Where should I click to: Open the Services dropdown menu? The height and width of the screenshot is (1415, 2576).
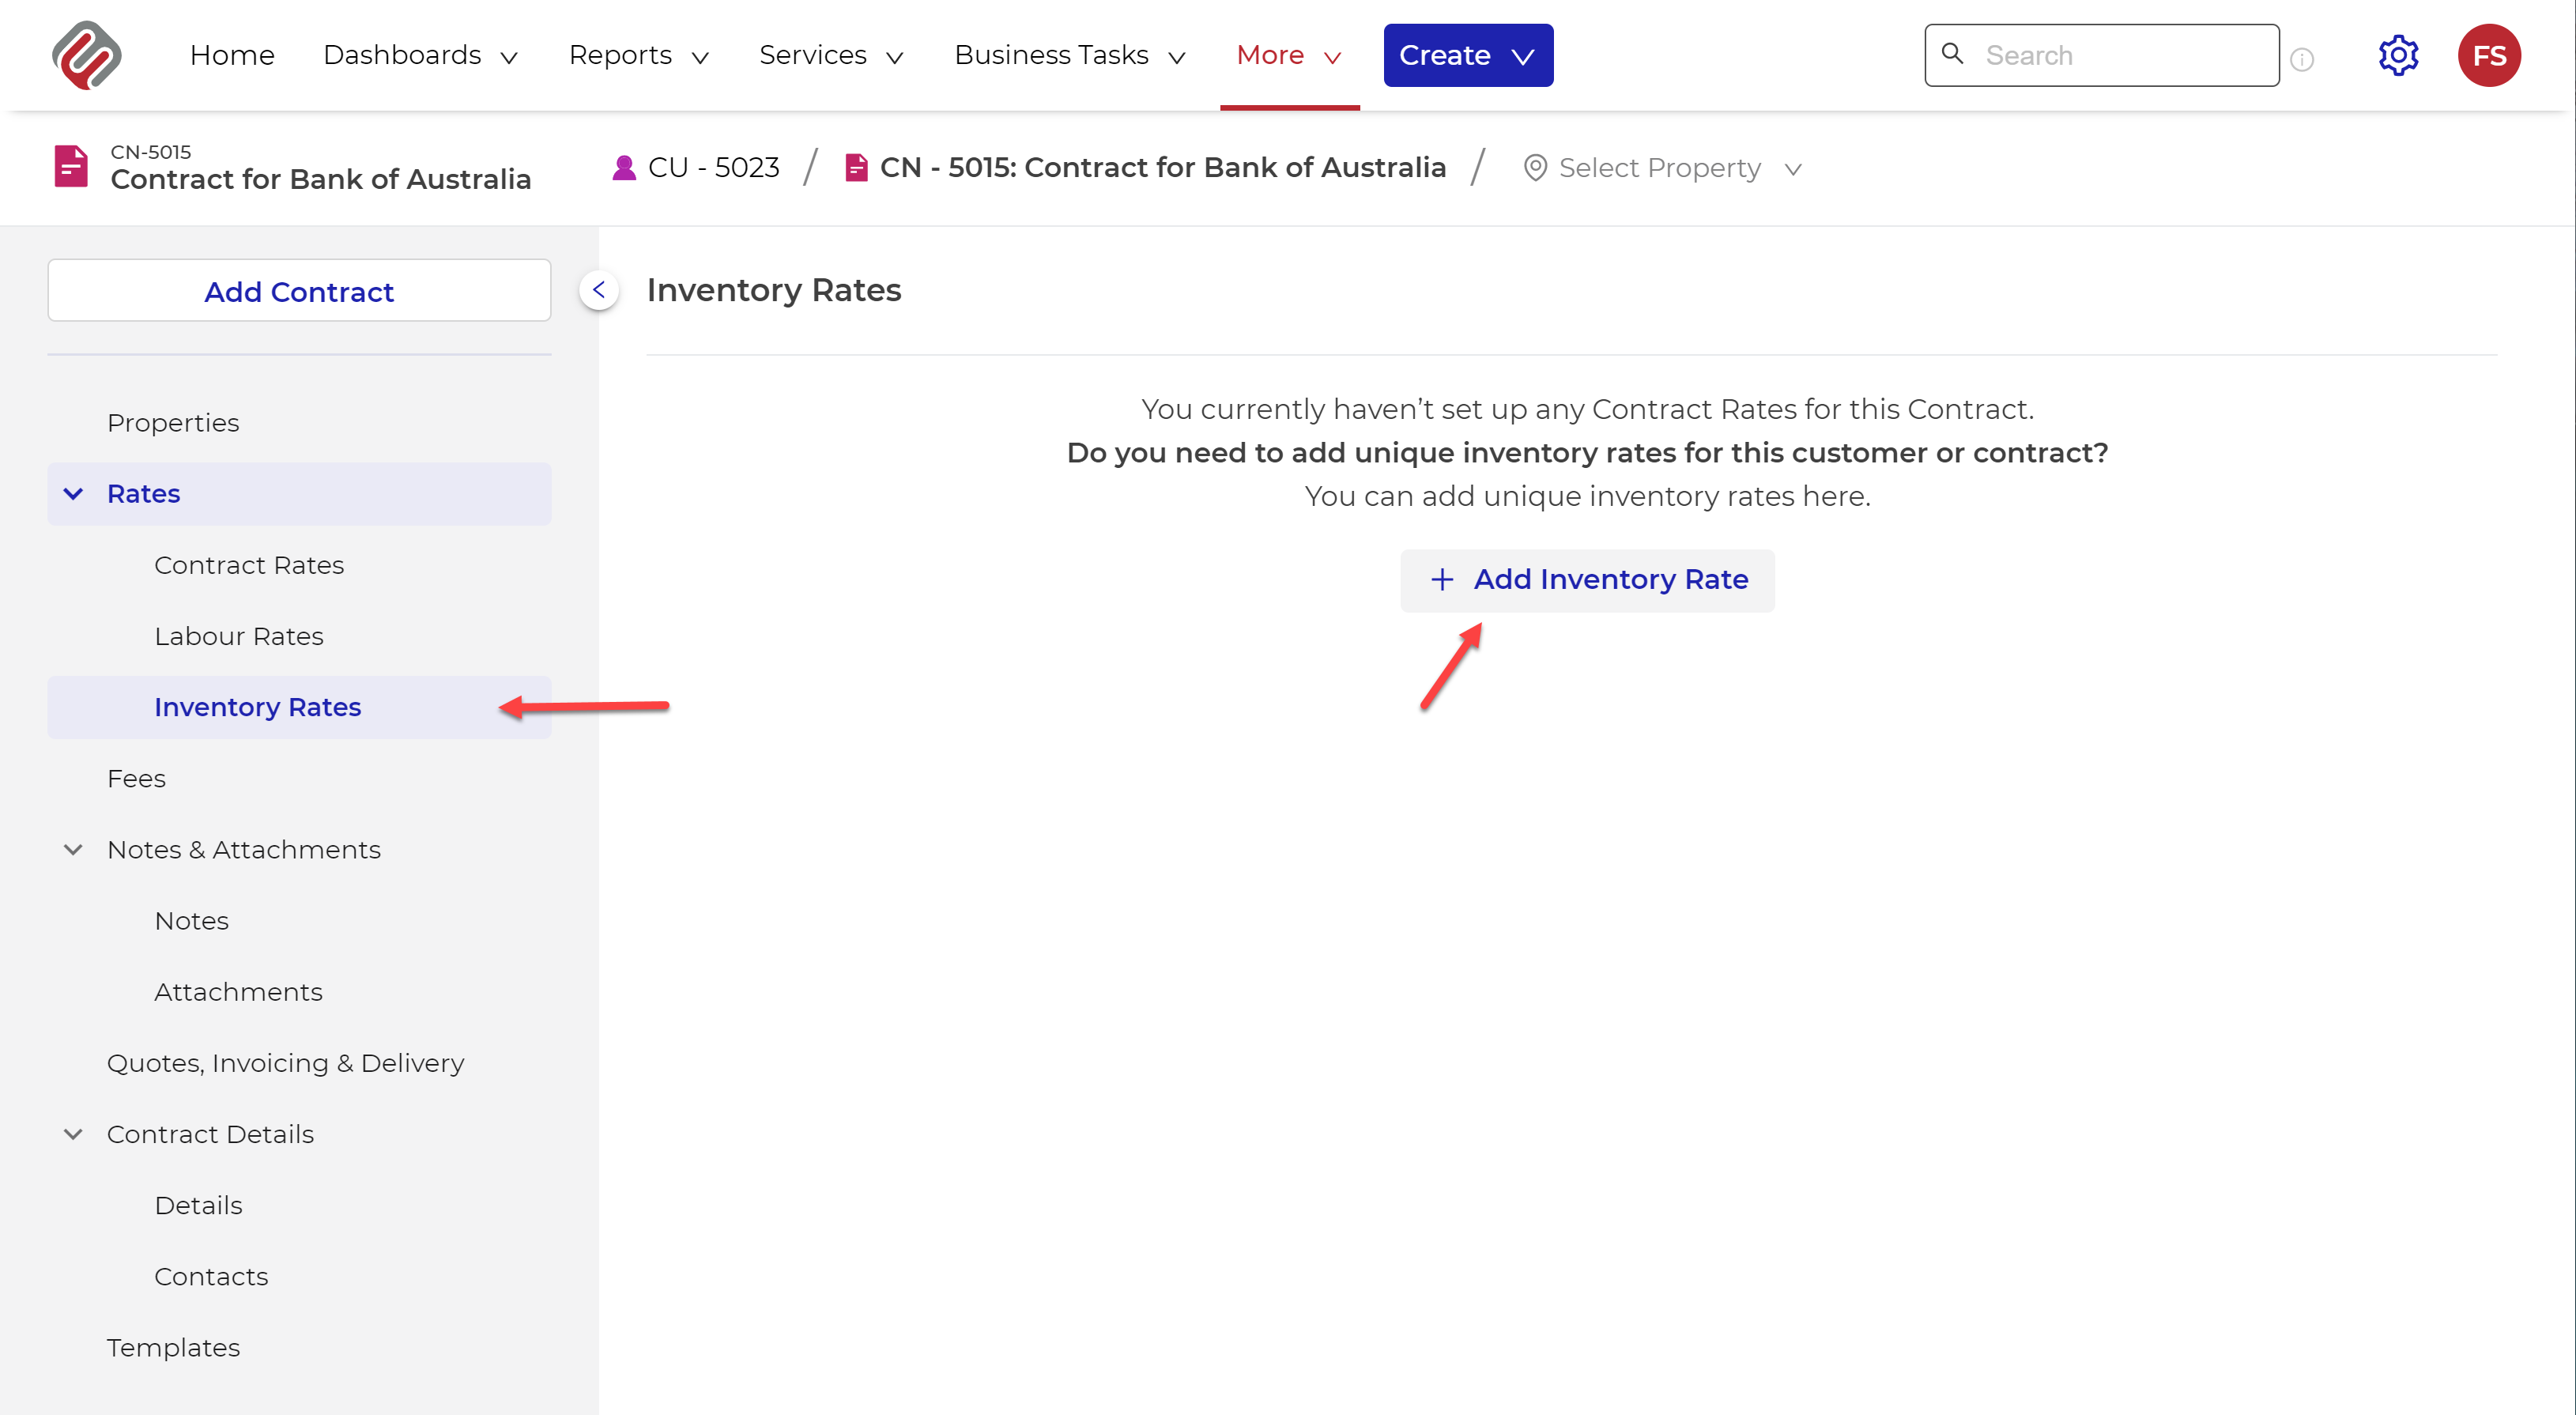tap(831, 55)
